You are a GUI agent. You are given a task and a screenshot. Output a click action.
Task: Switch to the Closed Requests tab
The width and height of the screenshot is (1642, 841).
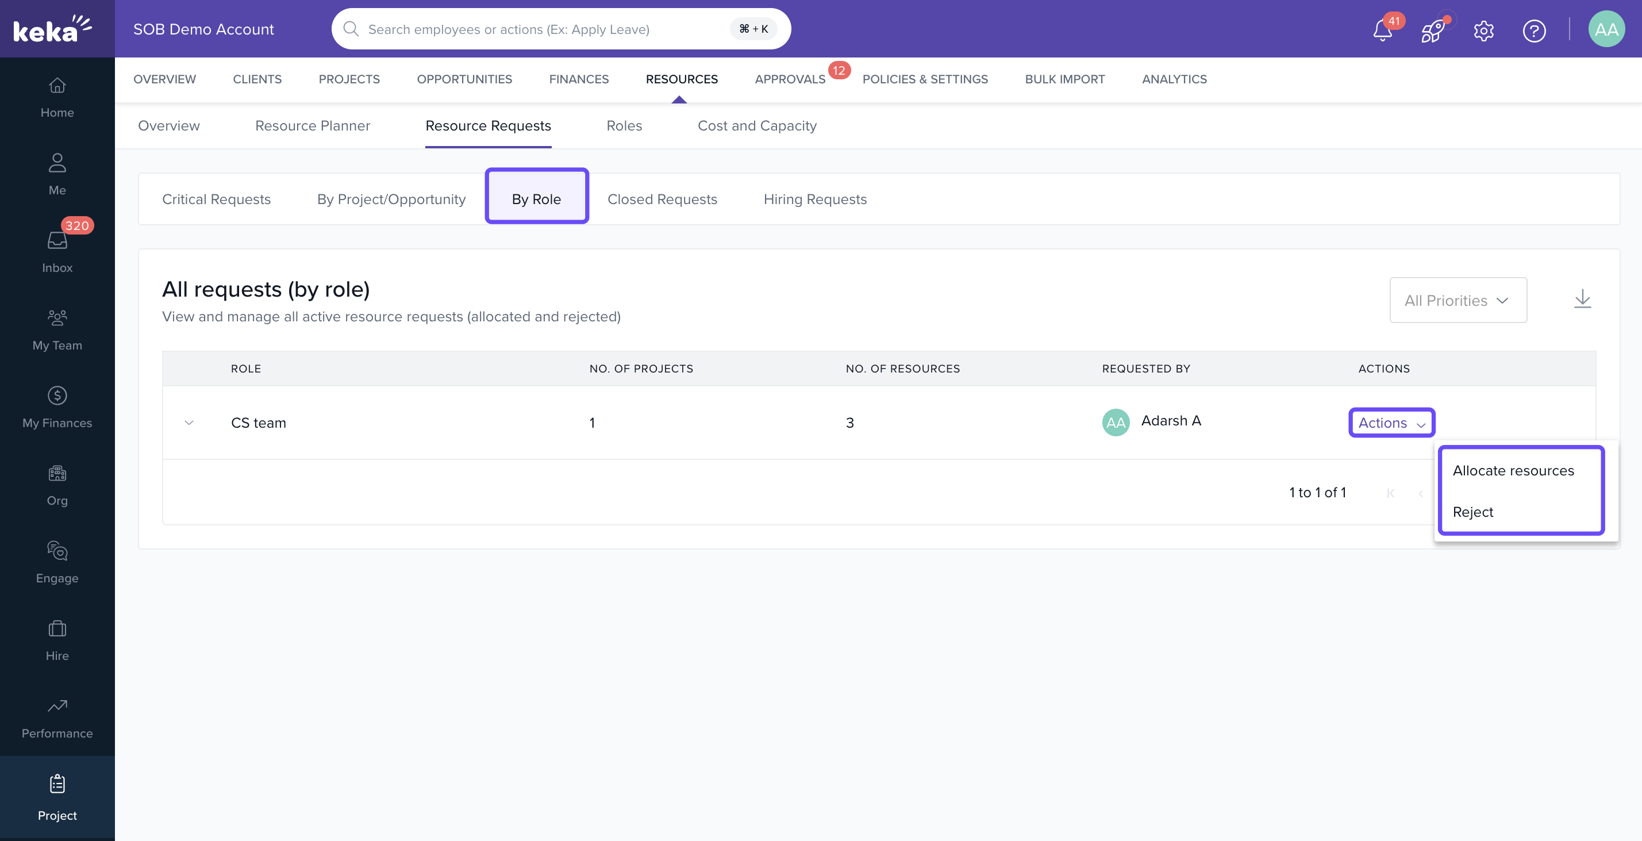(x=662, y=199)
